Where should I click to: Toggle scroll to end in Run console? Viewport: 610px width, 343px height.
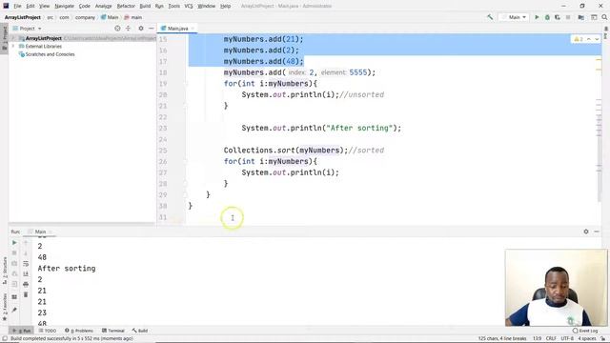coord(26,274)
